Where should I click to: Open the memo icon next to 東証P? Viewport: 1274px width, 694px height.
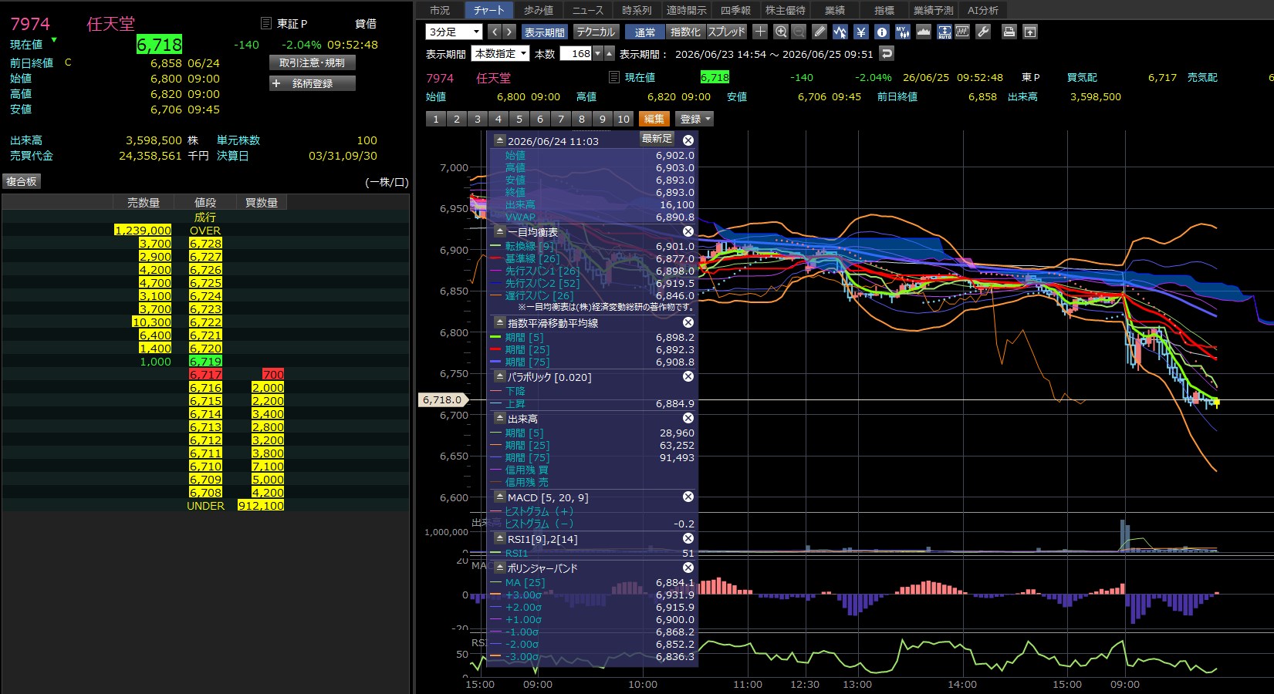266,23
